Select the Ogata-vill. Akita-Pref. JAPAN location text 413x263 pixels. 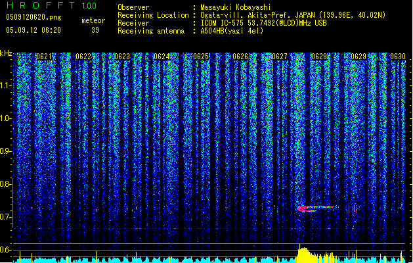[293, 15]
